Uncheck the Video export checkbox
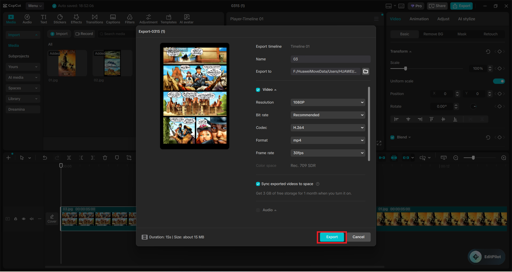Screen dimensions: 512x272 258,90
